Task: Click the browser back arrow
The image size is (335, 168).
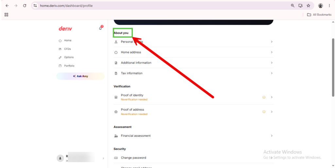Action: (x=7, y=6)
